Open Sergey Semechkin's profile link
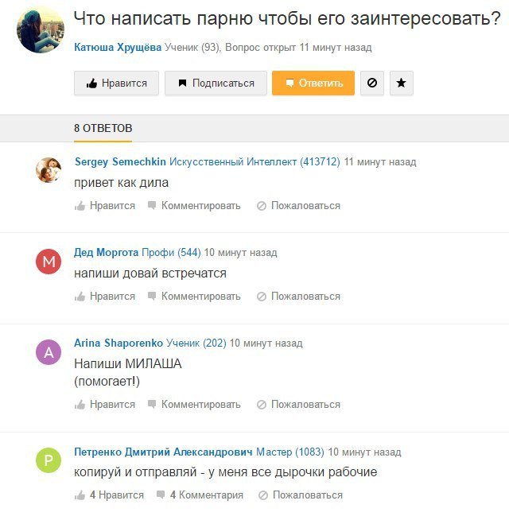 (120, 161)
